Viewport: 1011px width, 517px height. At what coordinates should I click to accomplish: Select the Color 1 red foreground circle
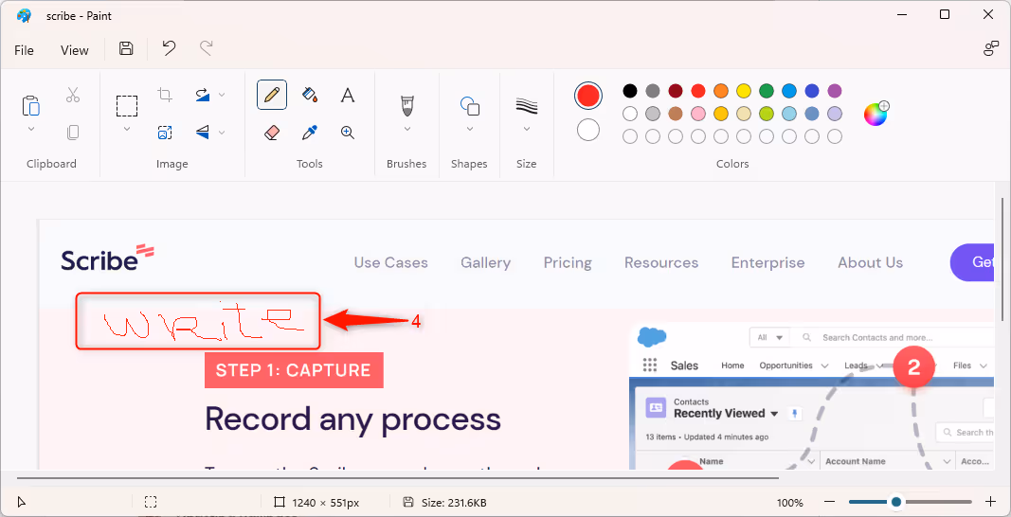588,96
